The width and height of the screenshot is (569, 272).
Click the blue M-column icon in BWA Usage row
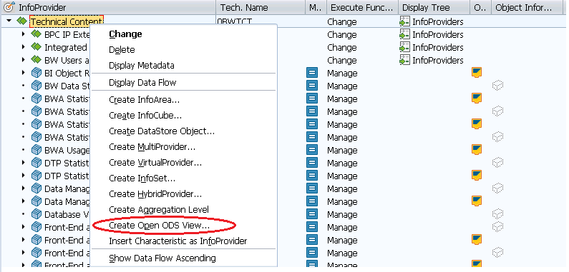coord(312,150)
